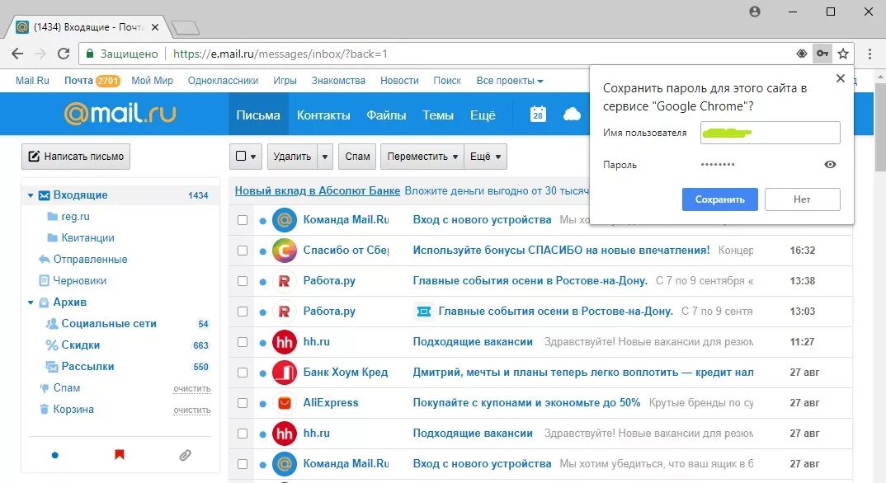This screenshot has height=483, width=886.
Task: Click Спасибо от Сбербанка sender avatar
Action: click(x=285, y=251)
